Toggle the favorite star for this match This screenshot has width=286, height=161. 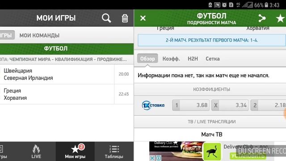click(280, 18)
